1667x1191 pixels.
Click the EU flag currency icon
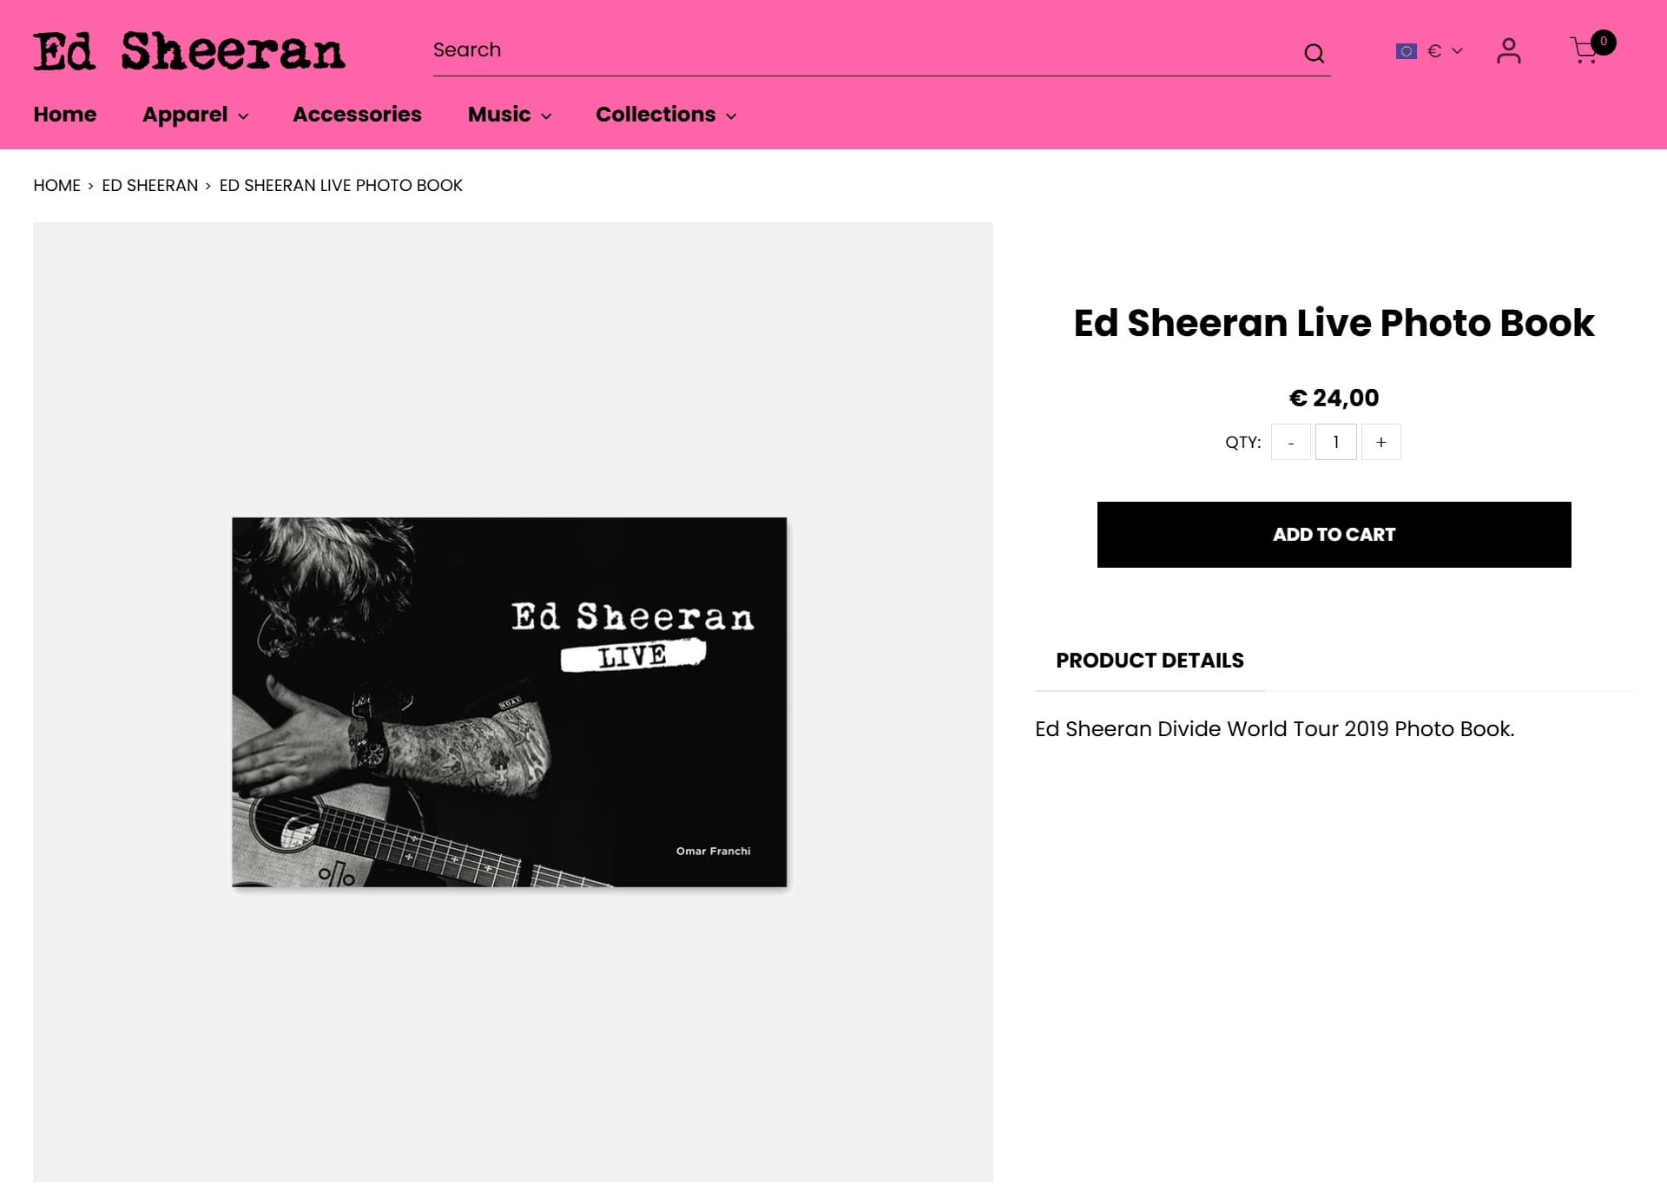[1407, 51]
